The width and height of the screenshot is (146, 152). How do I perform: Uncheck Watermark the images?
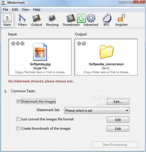pos(18,102)
